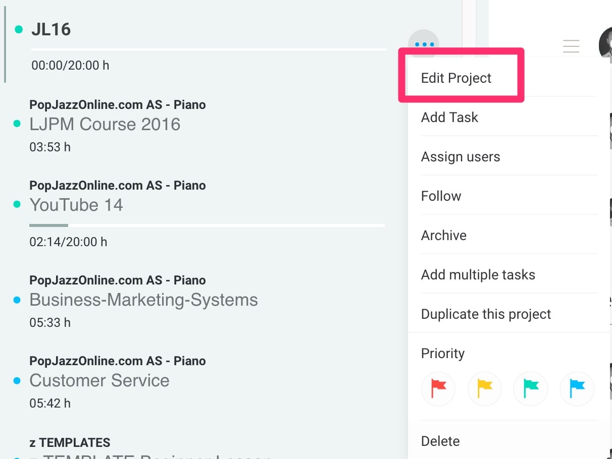Image resolution: width=612 pixels, height=459 pixels.
Task: Click the green dot beside LJPM Course 2016
Action: click(x=17, y=124)
